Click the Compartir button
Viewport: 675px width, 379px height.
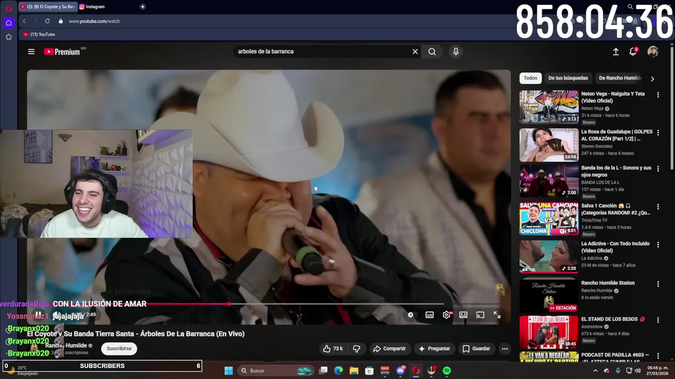coord(389,348)
